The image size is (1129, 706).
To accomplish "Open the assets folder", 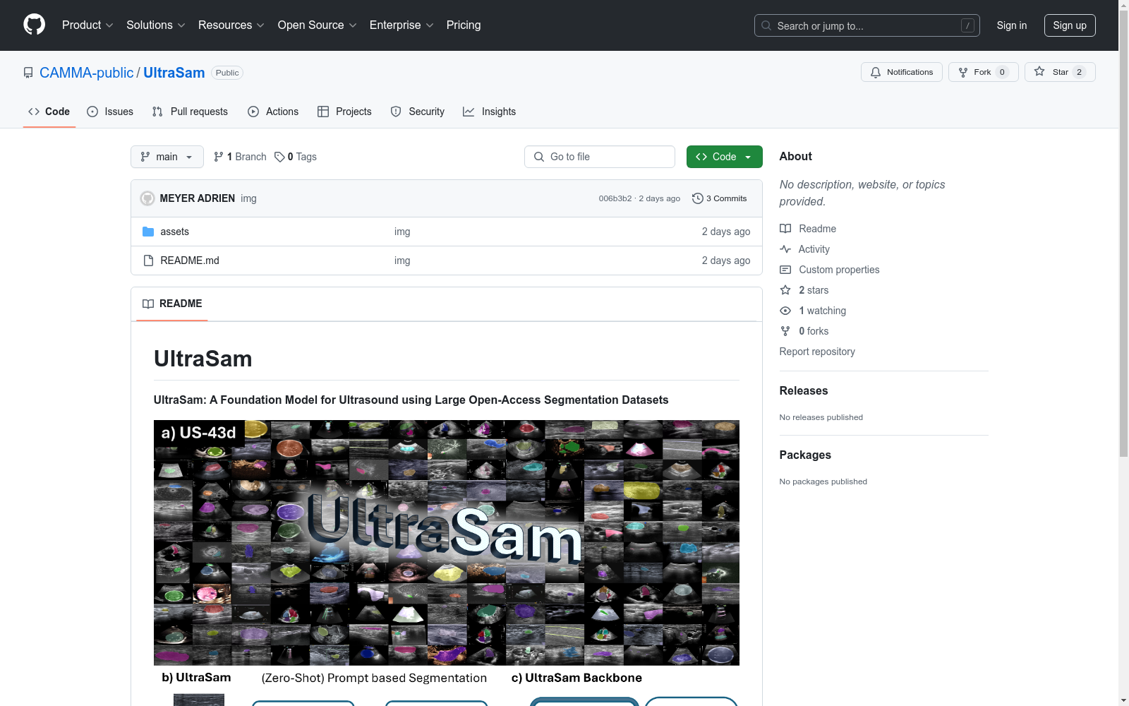I will [x=174, y=232].
